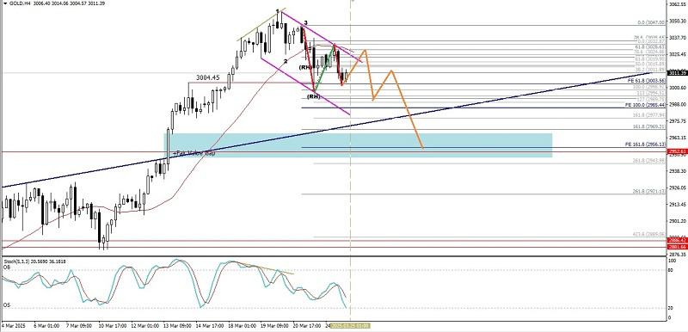Click the 7 Mar 09:00 time label

pyautogui.click(x=79, y=326)
